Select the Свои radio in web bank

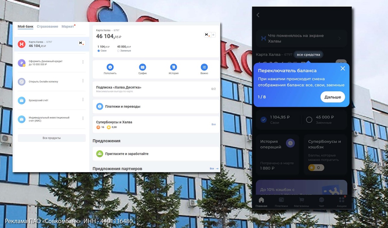(x=99, y=51)
